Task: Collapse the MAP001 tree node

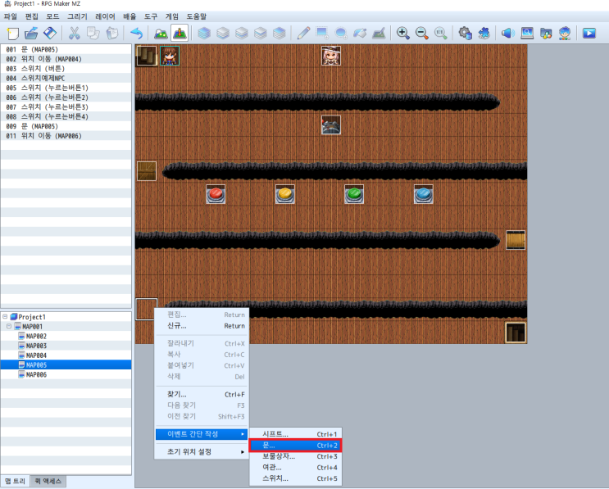Action: coord(9,326)
